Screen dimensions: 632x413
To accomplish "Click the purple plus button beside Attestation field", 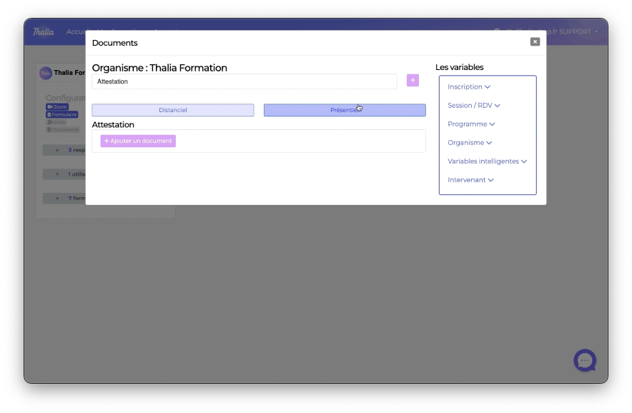I will (413, 80).
